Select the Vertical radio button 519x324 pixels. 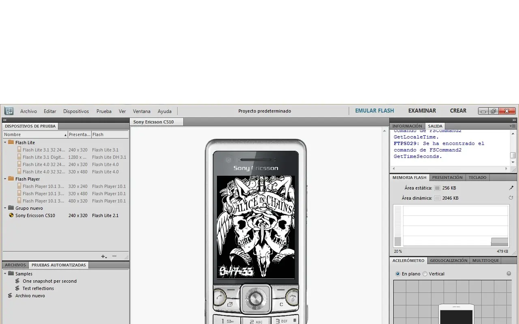pyautogui.click(x=425, y=274)
